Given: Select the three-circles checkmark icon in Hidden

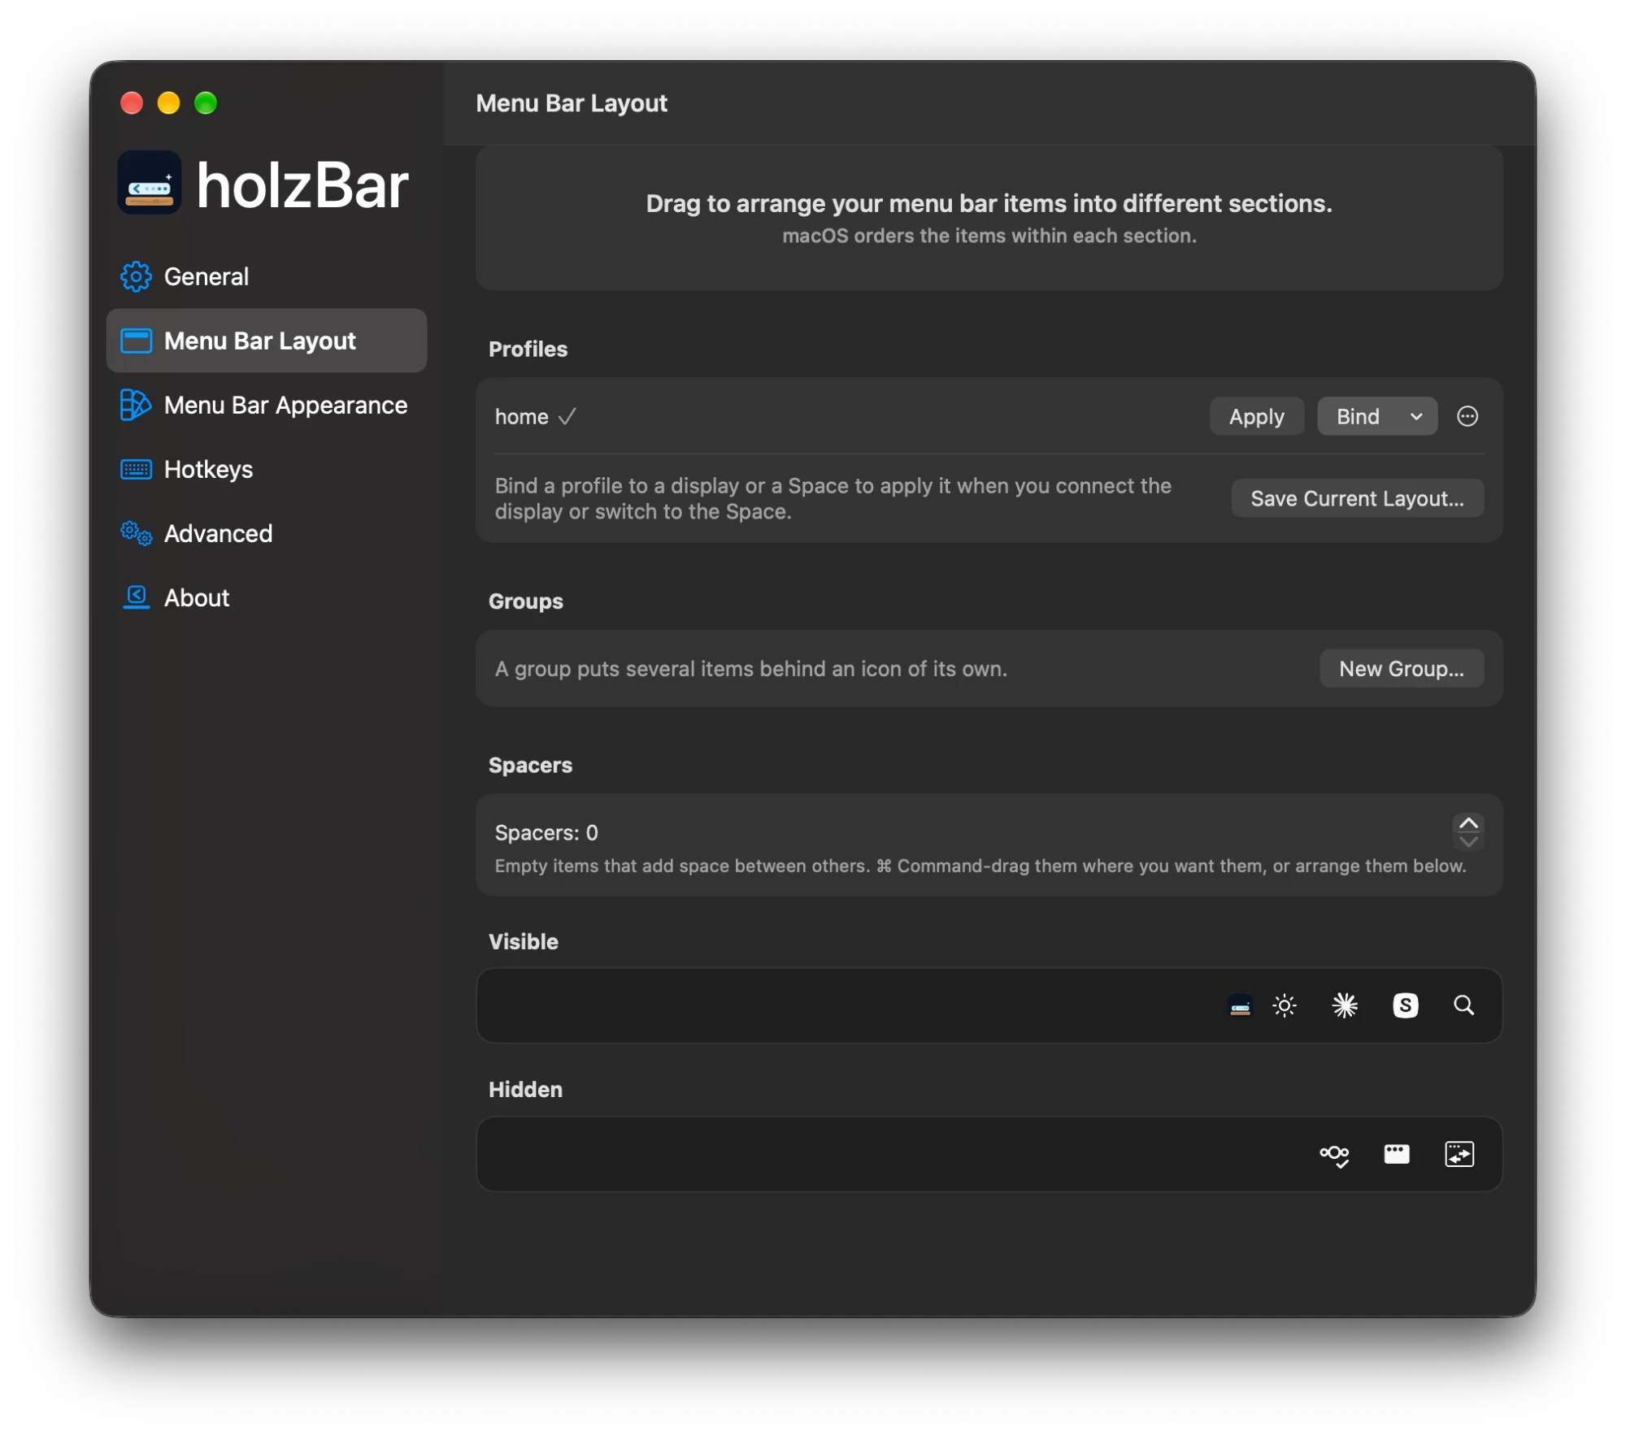Looking at the screenshot, I should coord(1333,1155).
